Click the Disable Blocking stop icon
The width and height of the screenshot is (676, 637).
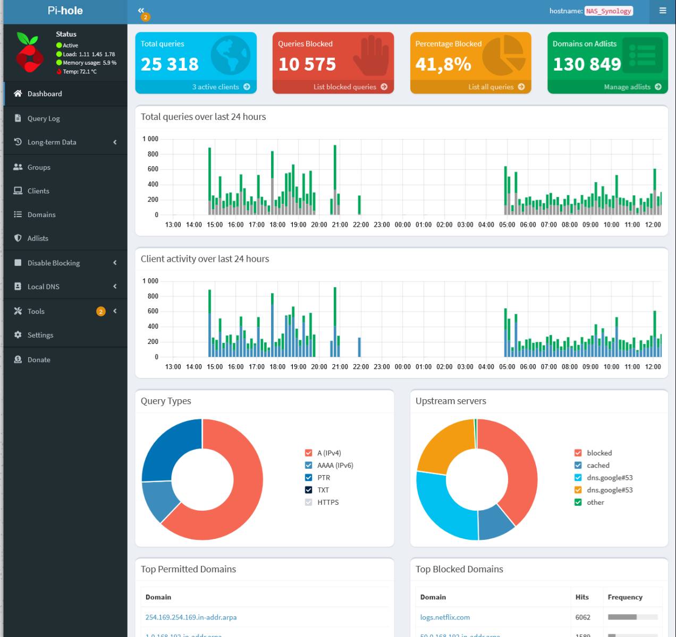tap(18, 262)
